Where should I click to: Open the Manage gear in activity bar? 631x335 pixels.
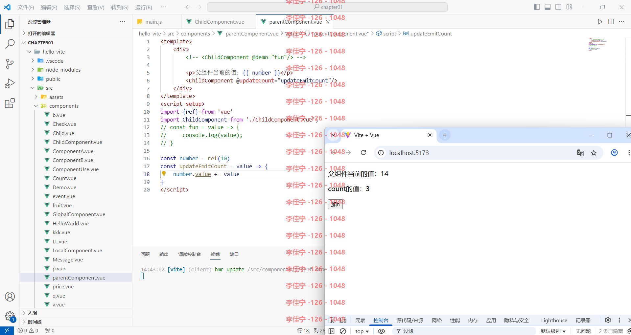[x=10, y=317]
